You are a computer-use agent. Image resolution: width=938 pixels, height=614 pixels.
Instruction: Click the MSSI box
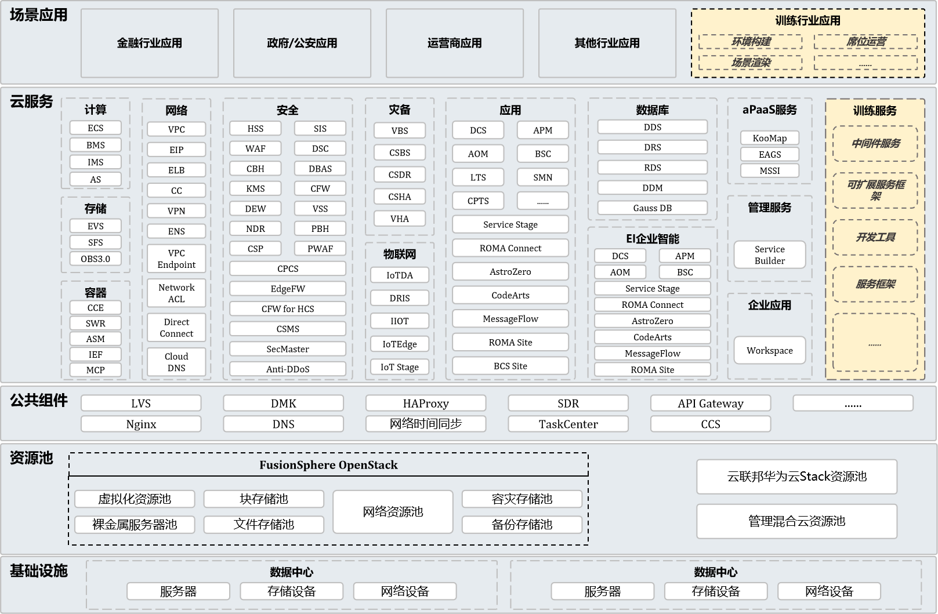tap(770, 170)
